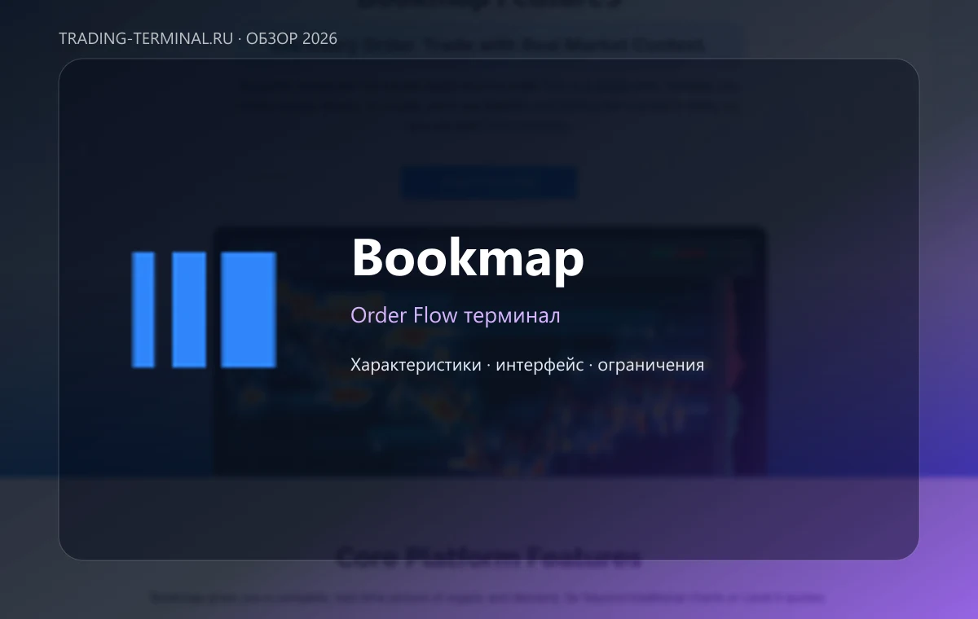The width and height of the screenshot is (978, 619).
Task: Click the "TRADING-TERMINAL.RU" site label
Action: 146,39
